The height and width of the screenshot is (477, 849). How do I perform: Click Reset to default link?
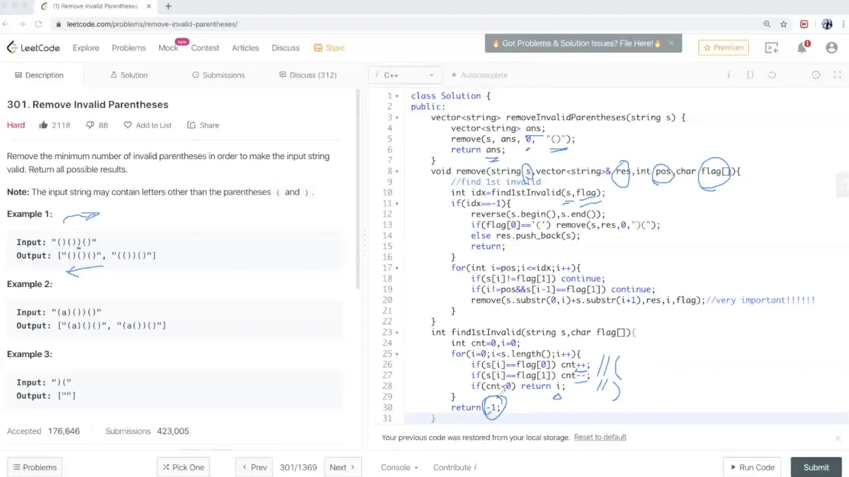point(600,437)
